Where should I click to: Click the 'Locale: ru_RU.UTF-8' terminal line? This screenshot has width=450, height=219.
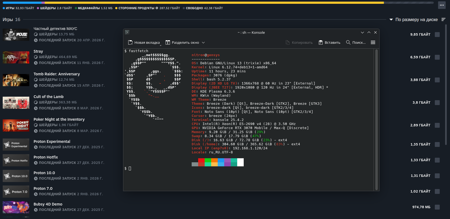[x=212, y=152]
